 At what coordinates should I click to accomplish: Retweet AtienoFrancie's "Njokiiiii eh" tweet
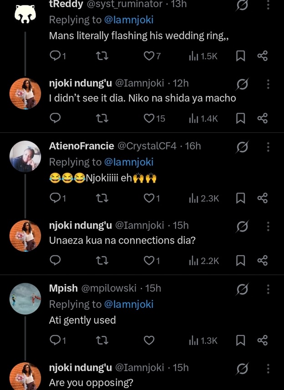point(102,198)
